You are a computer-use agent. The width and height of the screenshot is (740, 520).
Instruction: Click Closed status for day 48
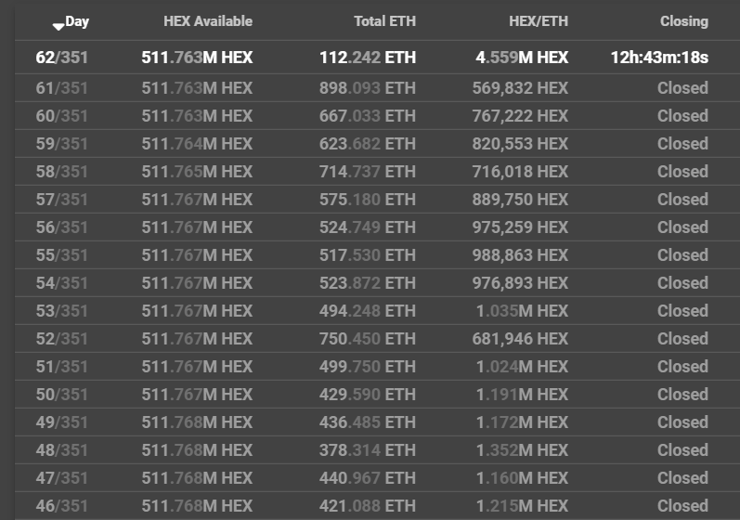tap(682, 449)
